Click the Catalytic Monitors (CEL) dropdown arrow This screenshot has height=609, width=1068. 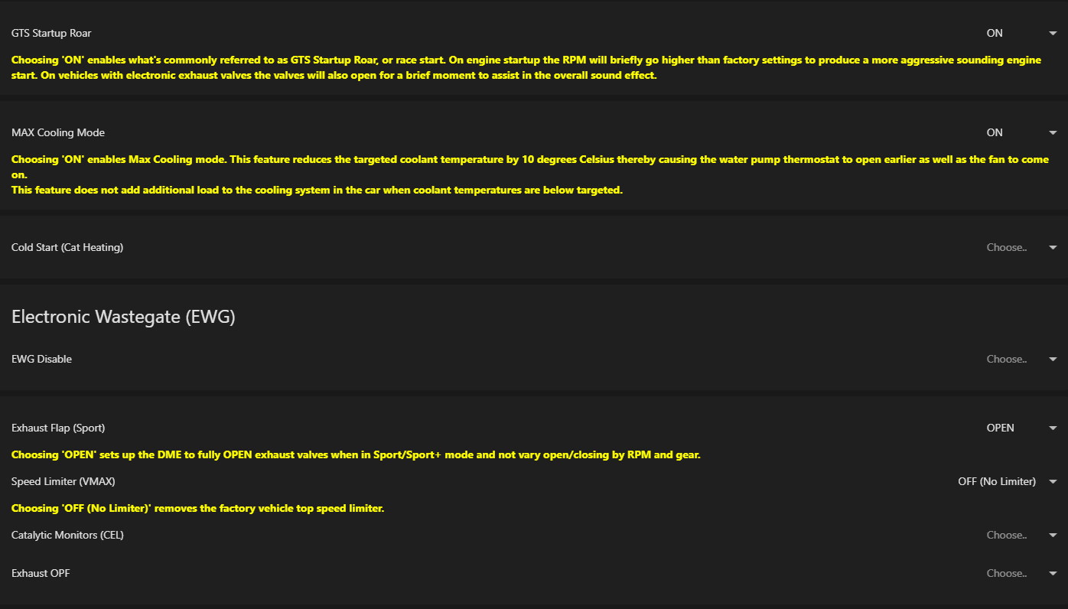point(1053,536)
